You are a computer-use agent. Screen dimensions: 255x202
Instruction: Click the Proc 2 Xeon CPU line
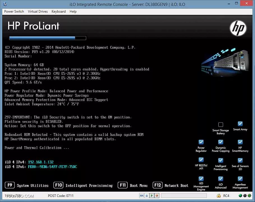pyautogui.click(x=52, y=78)
